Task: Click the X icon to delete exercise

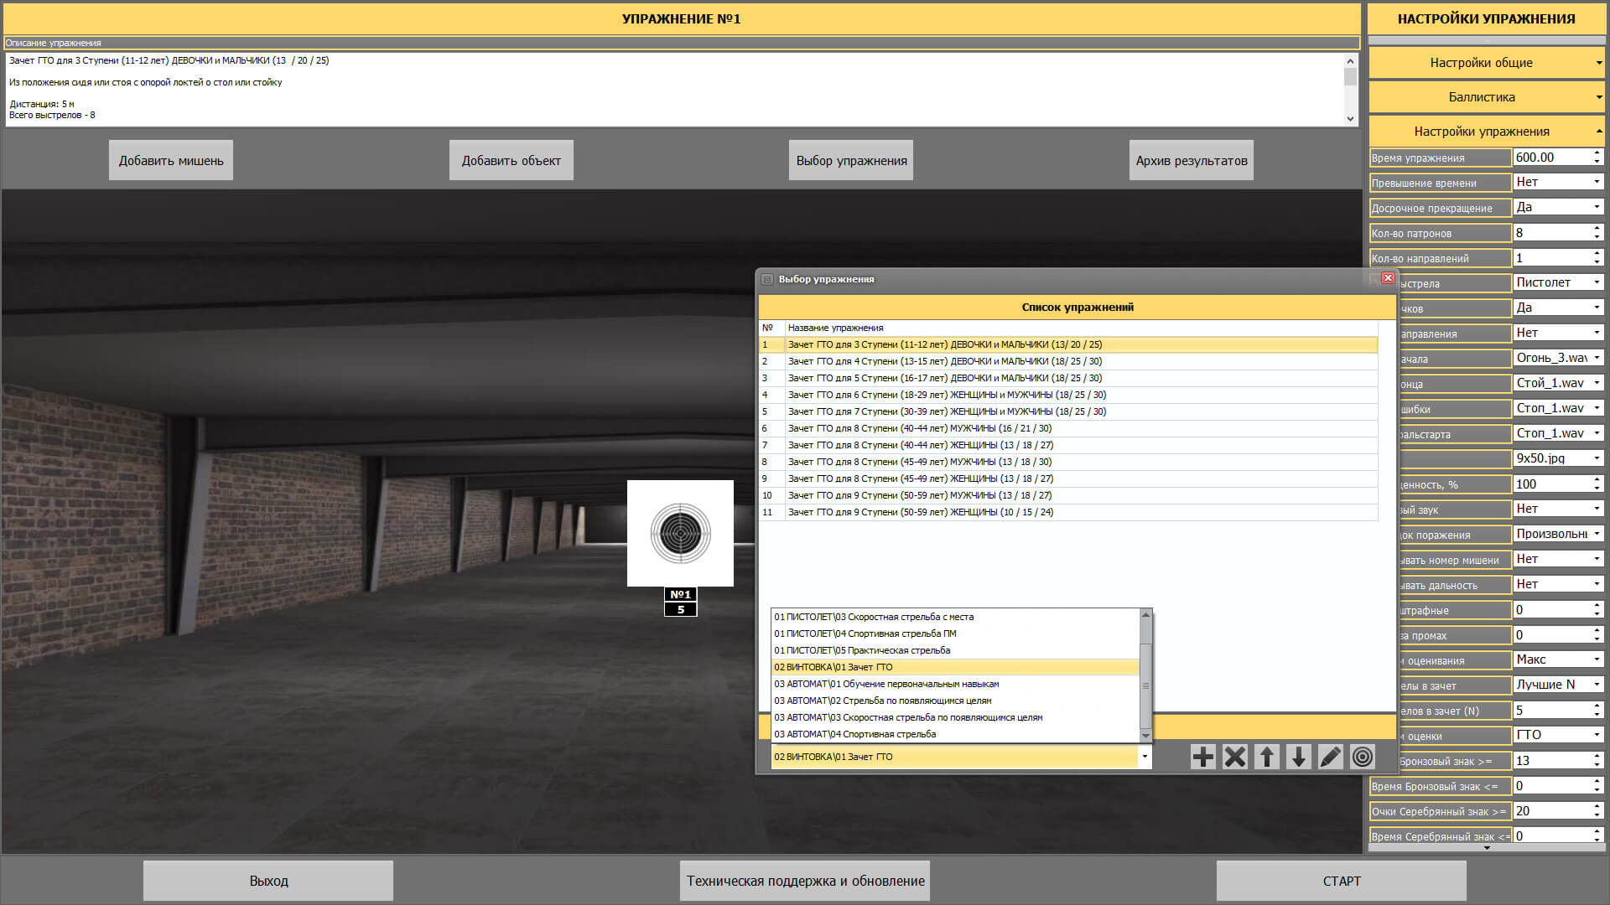Action: pos(1234,757)
